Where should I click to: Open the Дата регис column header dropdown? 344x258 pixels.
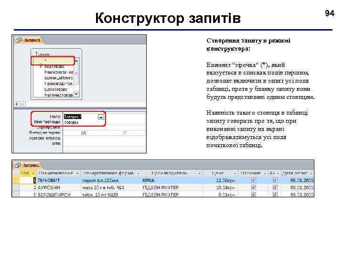click(x=311, y=173)
